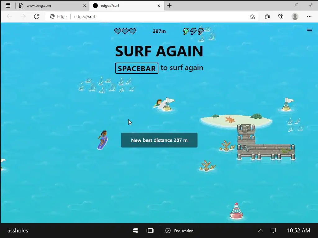Close the www.bing.com tab

click(x=84, y=6)
